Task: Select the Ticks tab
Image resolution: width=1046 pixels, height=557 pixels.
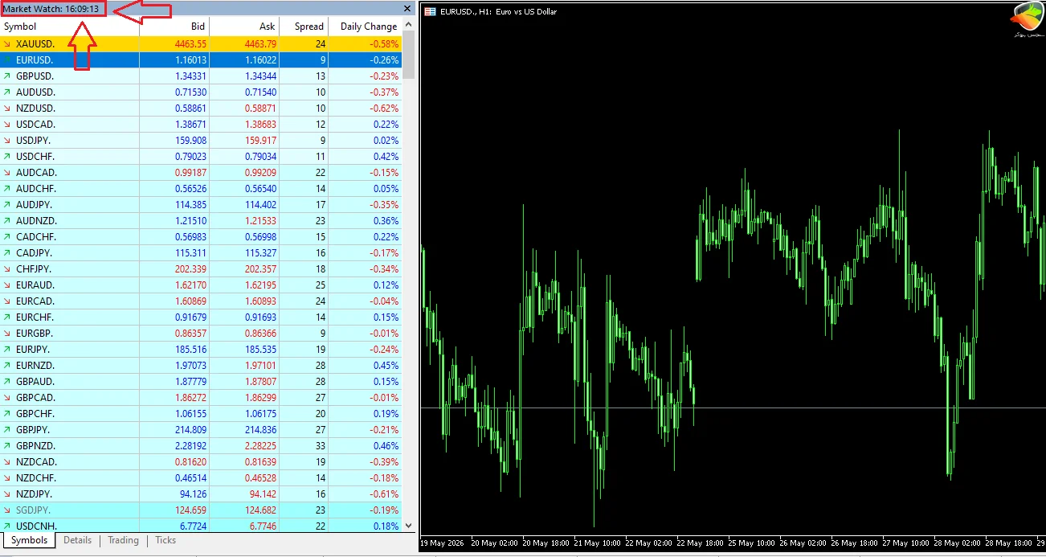Action: (165, 540)
